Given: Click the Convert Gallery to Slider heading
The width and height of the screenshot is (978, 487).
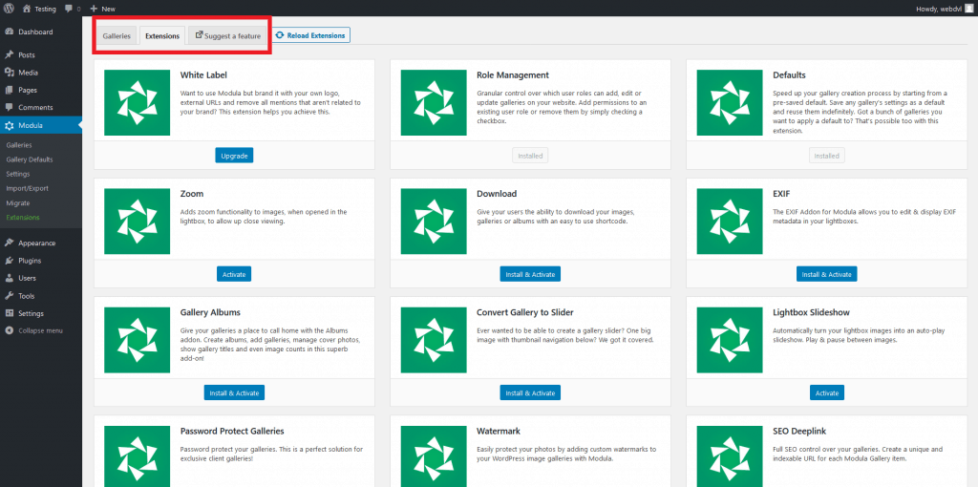Looking at the screenshot, I should pos(525,312).
